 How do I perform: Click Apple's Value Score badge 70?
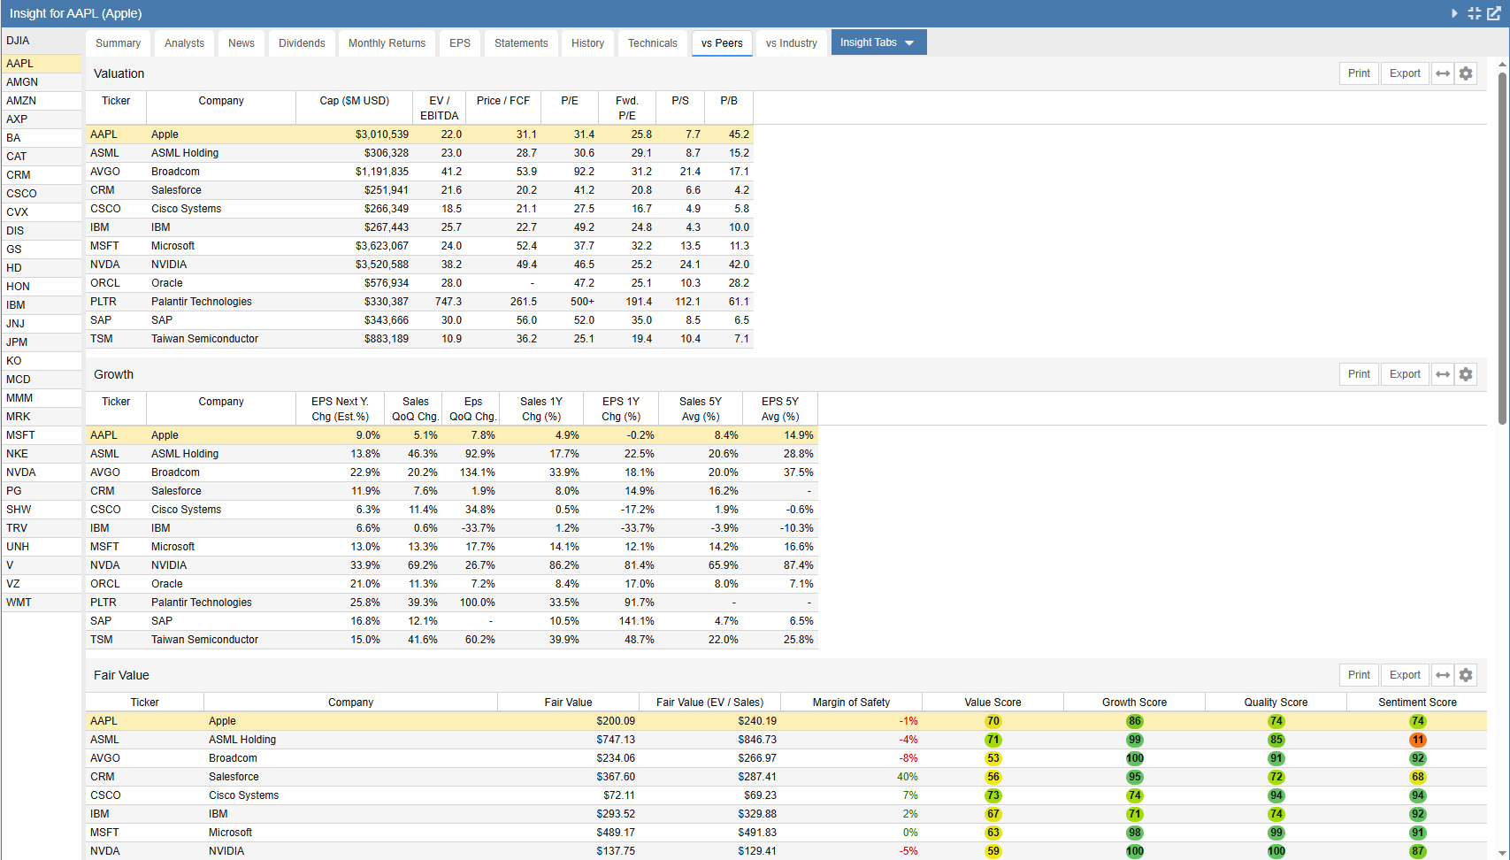click(993, 721)
